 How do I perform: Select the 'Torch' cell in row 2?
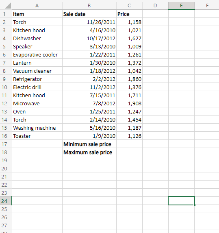37,22
